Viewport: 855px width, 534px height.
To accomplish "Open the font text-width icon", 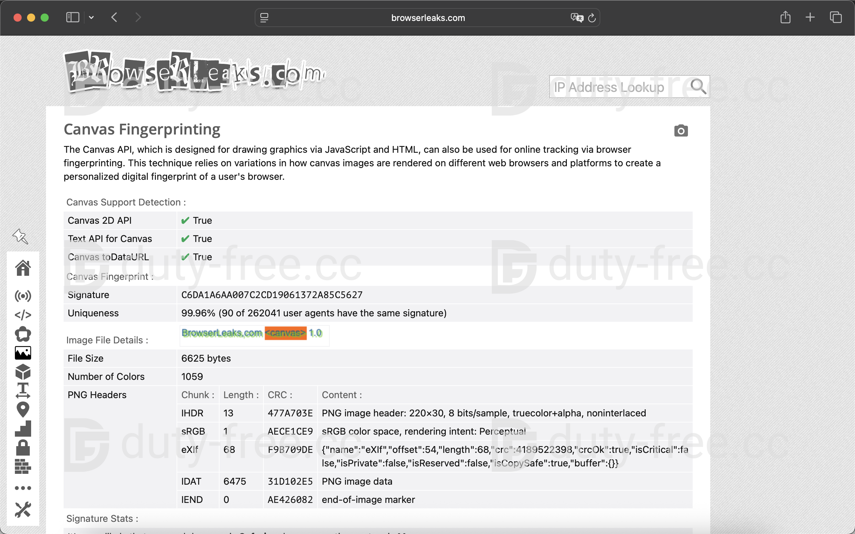I will 23,391.
